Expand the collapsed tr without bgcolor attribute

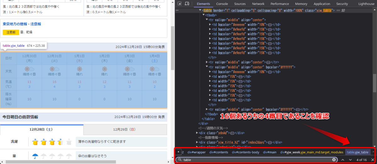click(207, 62)
